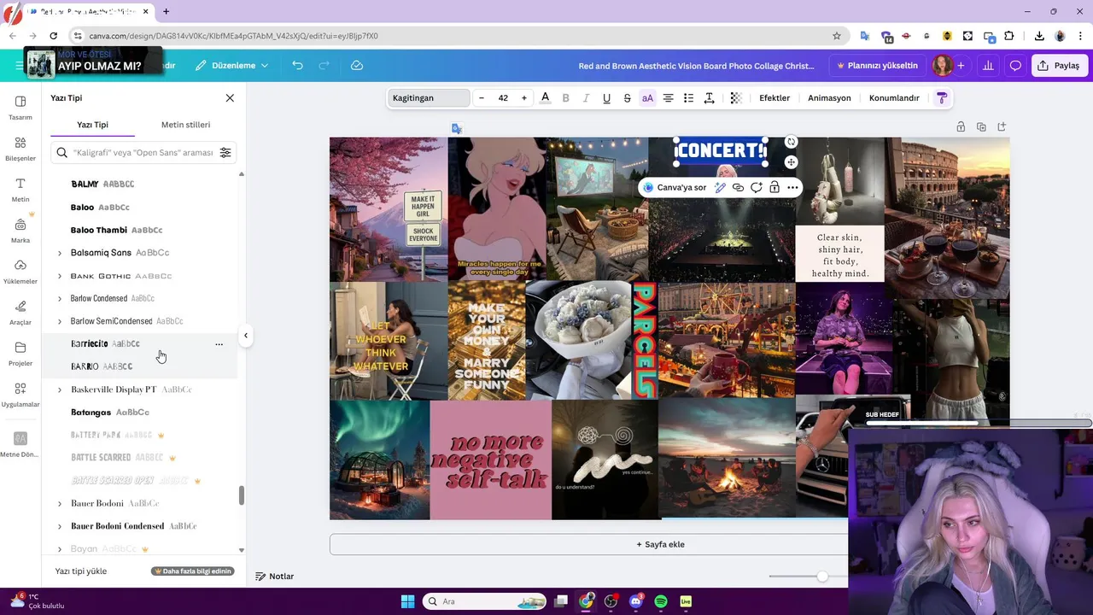
Task: Select the Yazı Tipi tab
Action: tap(92, 125)
